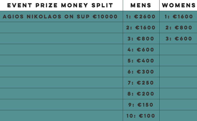The width and height of the screenshot is (197, 121).
Task: Select mens first place €2600 cell
Action: tap(141, 17)
